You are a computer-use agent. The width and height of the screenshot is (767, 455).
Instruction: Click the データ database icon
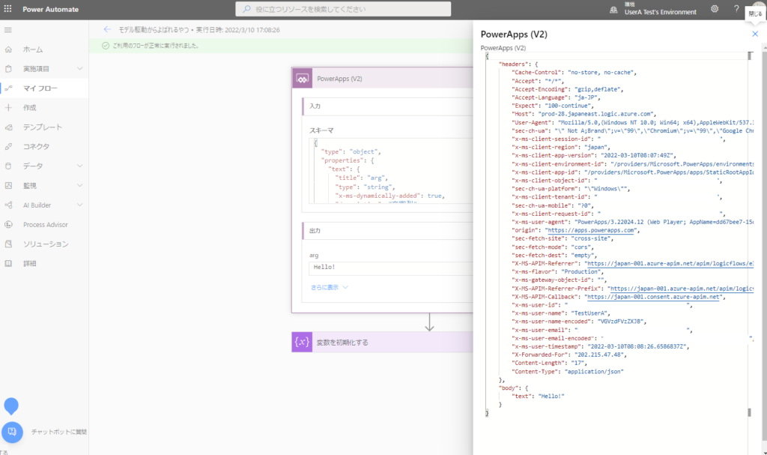[x=8, y=166]
